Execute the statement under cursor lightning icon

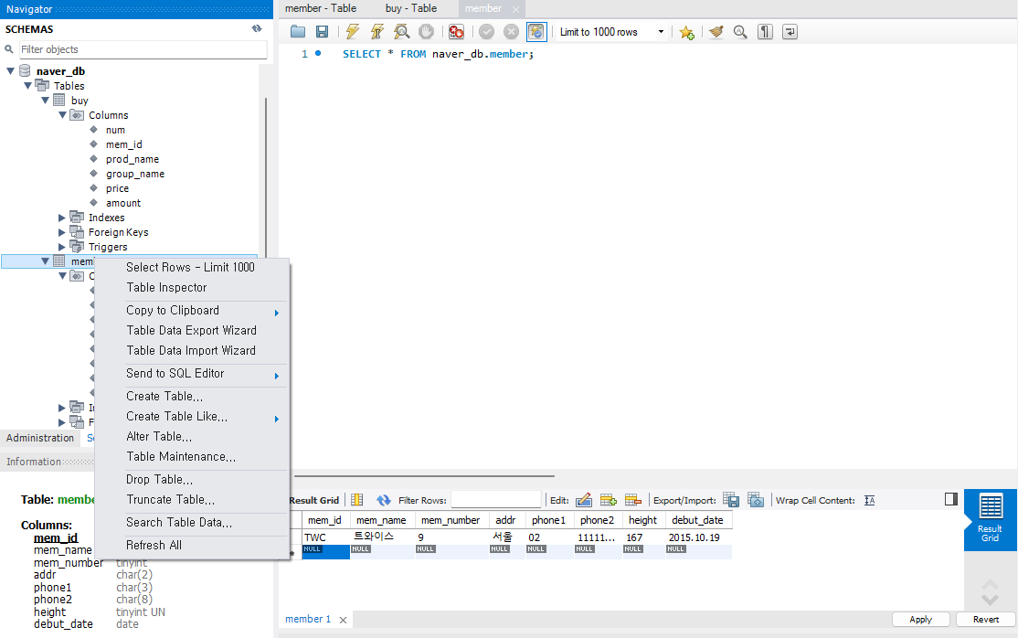[377, 31]
